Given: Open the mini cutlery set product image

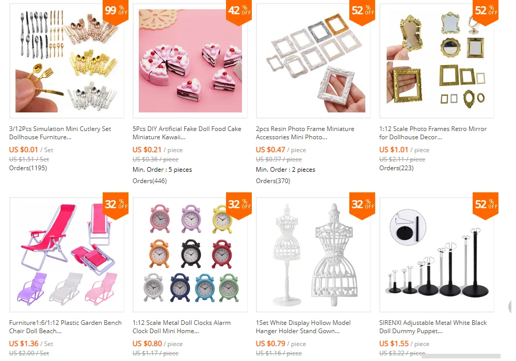Looking at the screenshot, I should coord(67,61).
